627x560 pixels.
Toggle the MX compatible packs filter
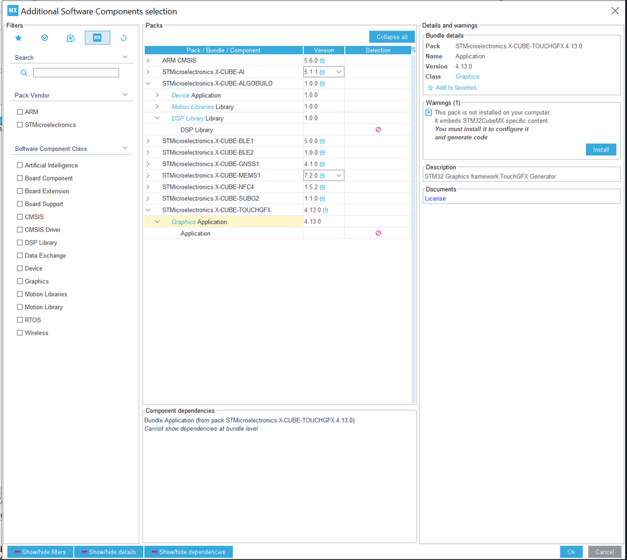tap(97, 38)
